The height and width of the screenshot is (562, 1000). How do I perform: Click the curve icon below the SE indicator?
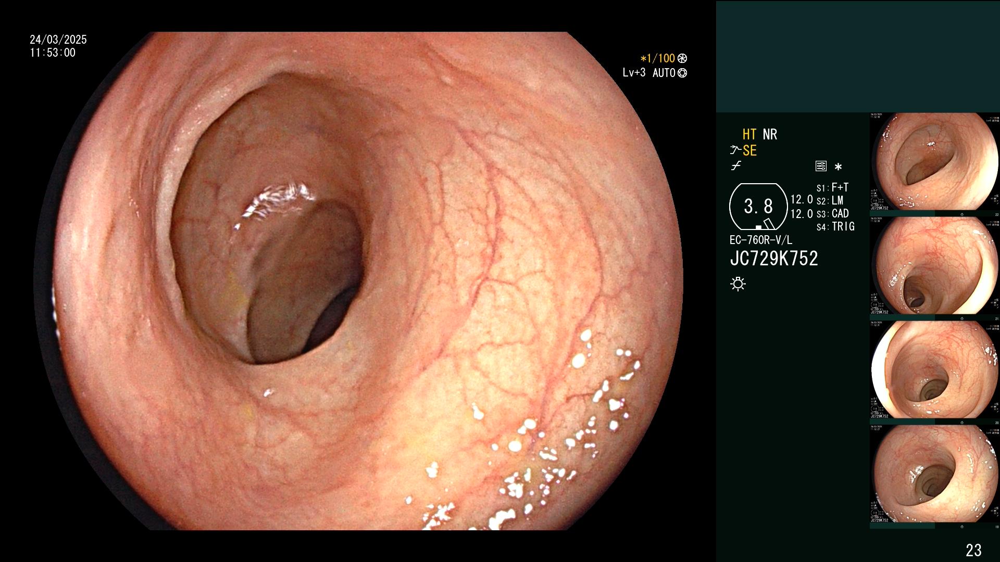(x=736, y=167)
